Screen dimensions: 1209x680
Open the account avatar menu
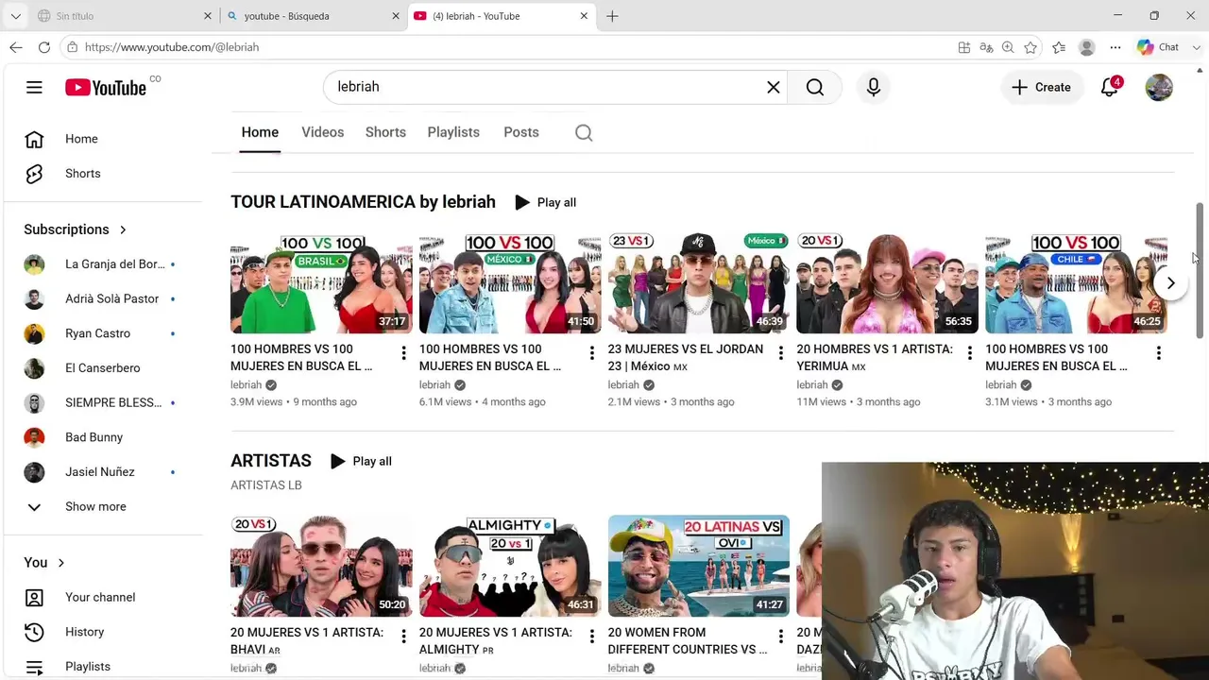[x=1159, y=87]
